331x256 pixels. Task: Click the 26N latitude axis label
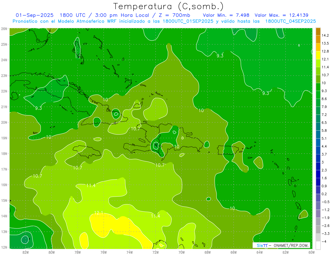(x=4, y=29)
